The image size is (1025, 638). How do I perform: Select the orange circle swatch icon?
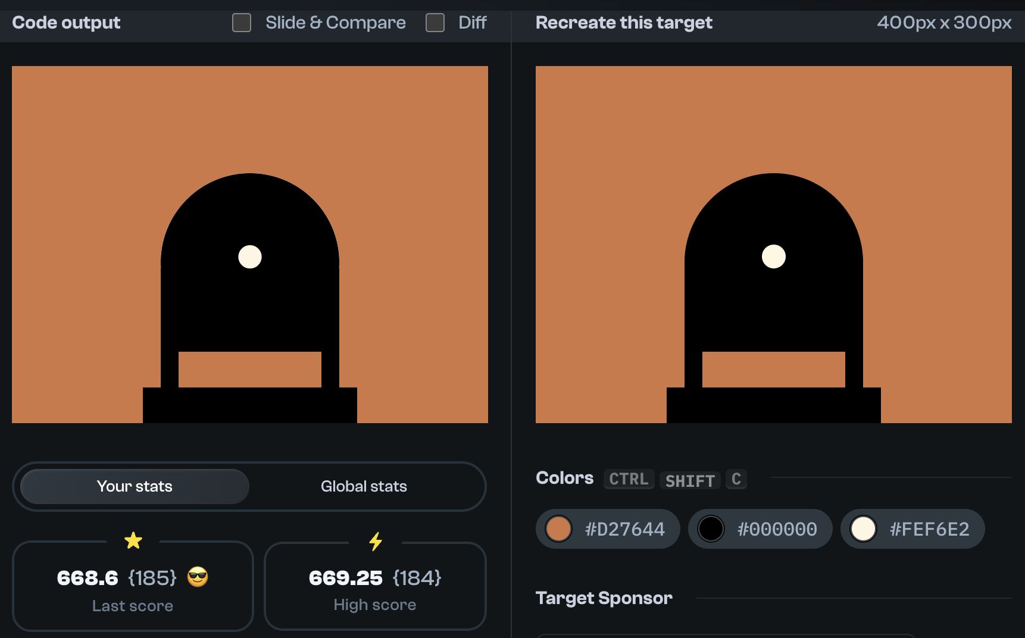558,528
